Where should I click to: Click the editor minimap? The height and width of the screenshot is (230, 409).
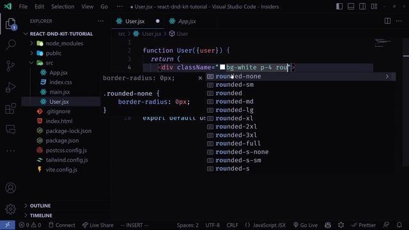[383, 43]
